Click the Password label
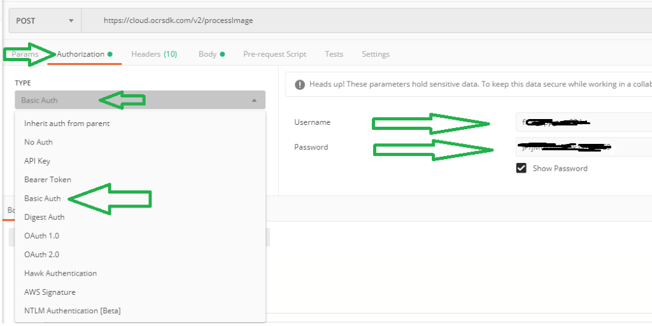 click(x=311, y=147)
